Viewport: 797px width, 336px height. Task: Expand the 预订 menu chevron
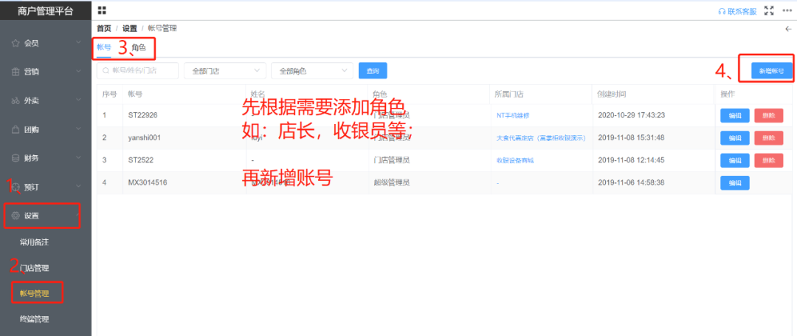click(x=78, y=187)
